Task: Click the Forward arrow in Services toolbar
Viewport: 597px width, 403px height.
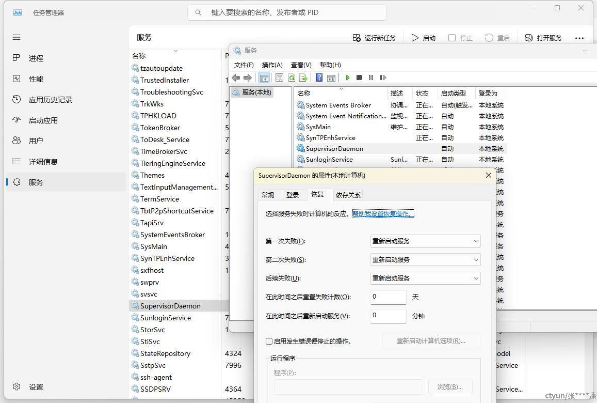Action: coord(248,78)
